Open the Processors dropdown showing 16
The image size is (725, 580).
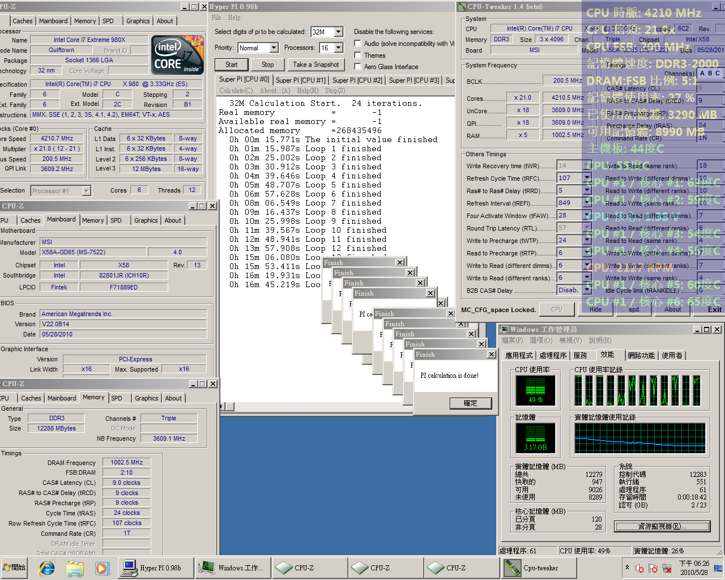tap(338, 48)
